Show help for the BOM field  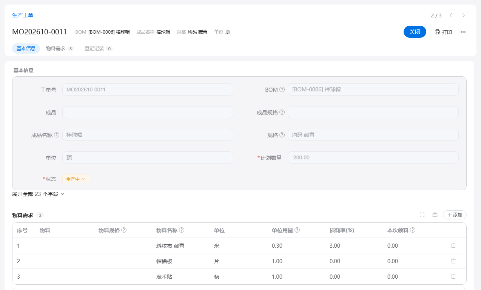(282, 90)
